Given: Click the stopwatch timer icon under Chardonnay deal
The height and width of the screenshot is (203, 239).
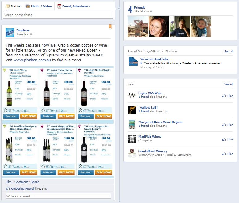Looking at the screenshot, I should (6, 110).
